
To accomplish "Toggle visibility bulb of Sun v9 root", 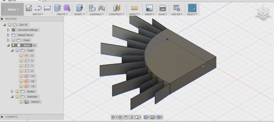I will point(10,25).
